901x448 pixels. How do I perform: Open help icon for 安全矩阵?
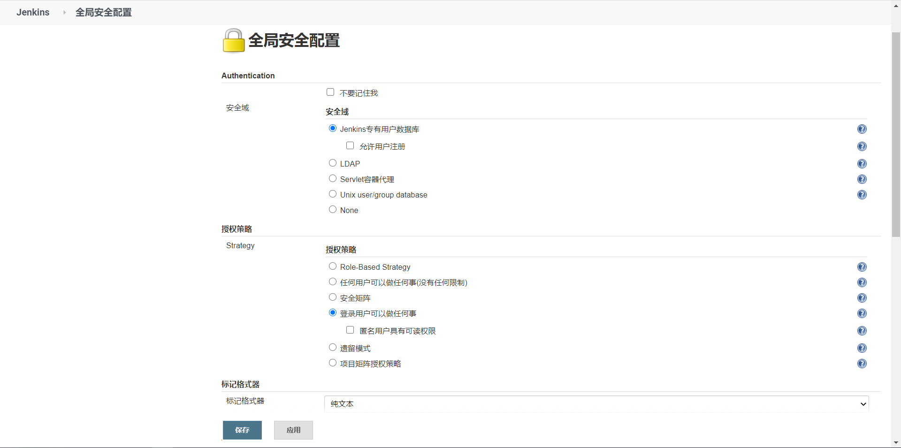[862, 298]
